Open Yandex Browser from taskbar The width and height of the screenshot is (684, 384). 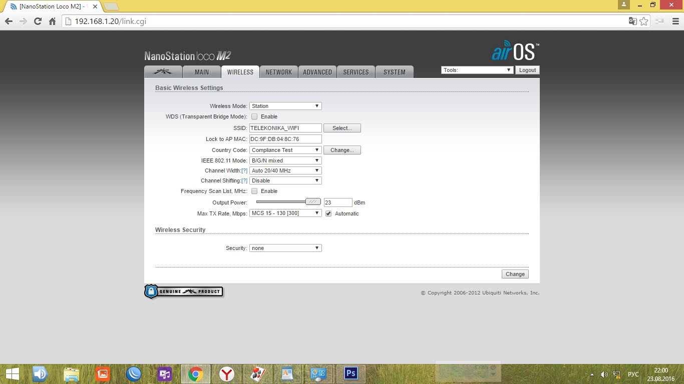(x=227, y=373)
